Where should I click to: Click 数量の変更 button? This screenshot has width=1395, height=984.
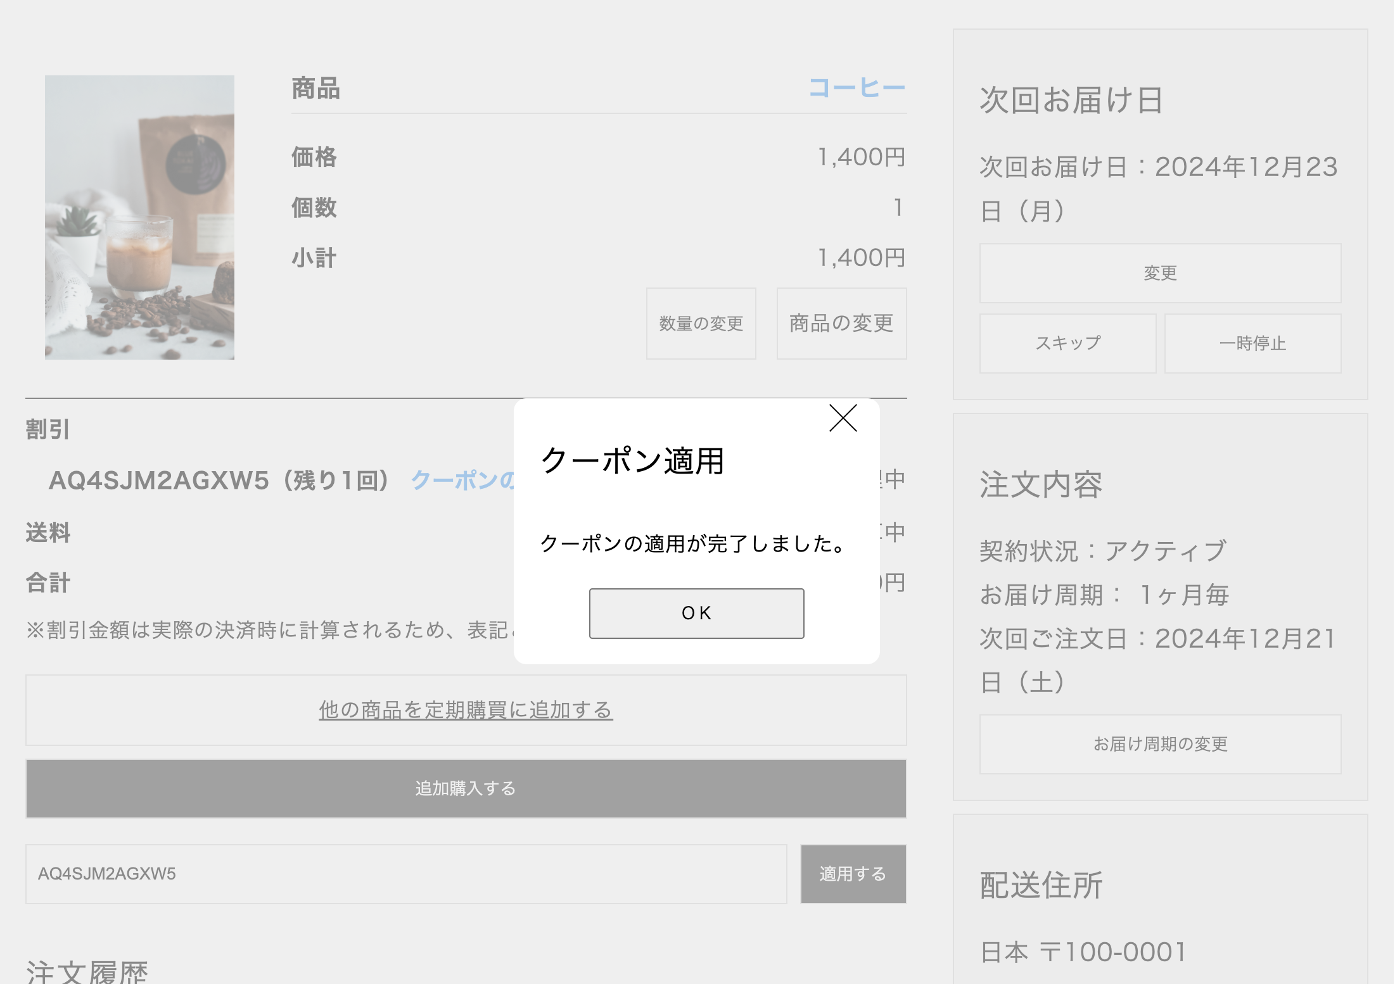701,324
